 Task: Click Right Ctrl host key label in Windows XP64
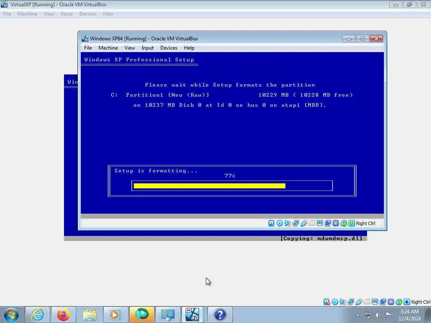click(366, 223)
